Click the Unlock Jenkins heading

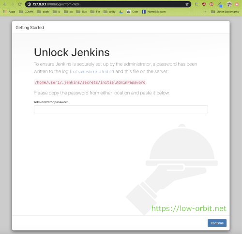click(72, 52)
